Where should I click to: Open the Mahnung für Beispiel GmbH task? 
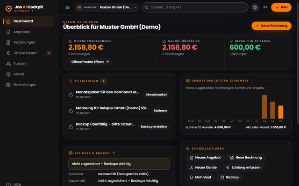112,108
